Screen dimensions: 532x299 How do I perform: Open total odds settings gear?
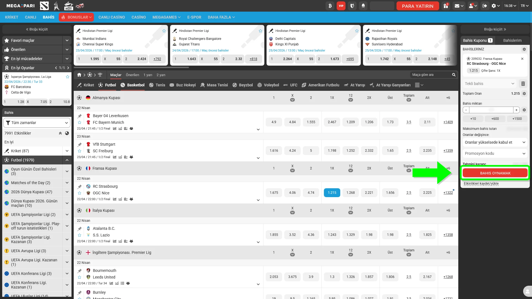524,94
